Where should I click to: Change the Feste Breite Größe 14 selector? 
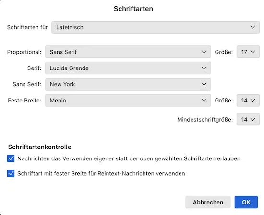point(248,100)
